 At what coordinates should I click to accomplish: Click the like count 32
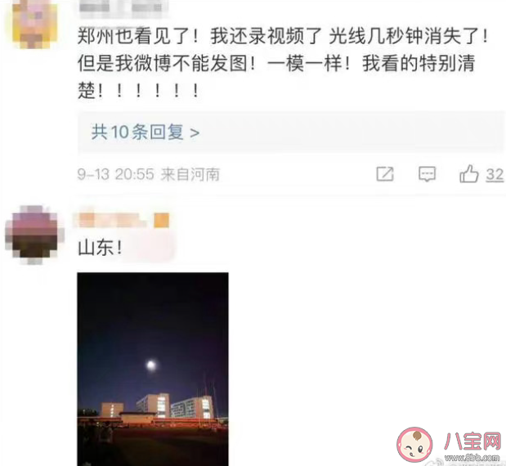495,175
